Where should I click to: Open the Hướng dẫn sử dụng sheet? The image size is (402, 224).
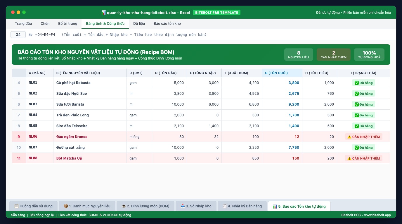pos(34,206)
